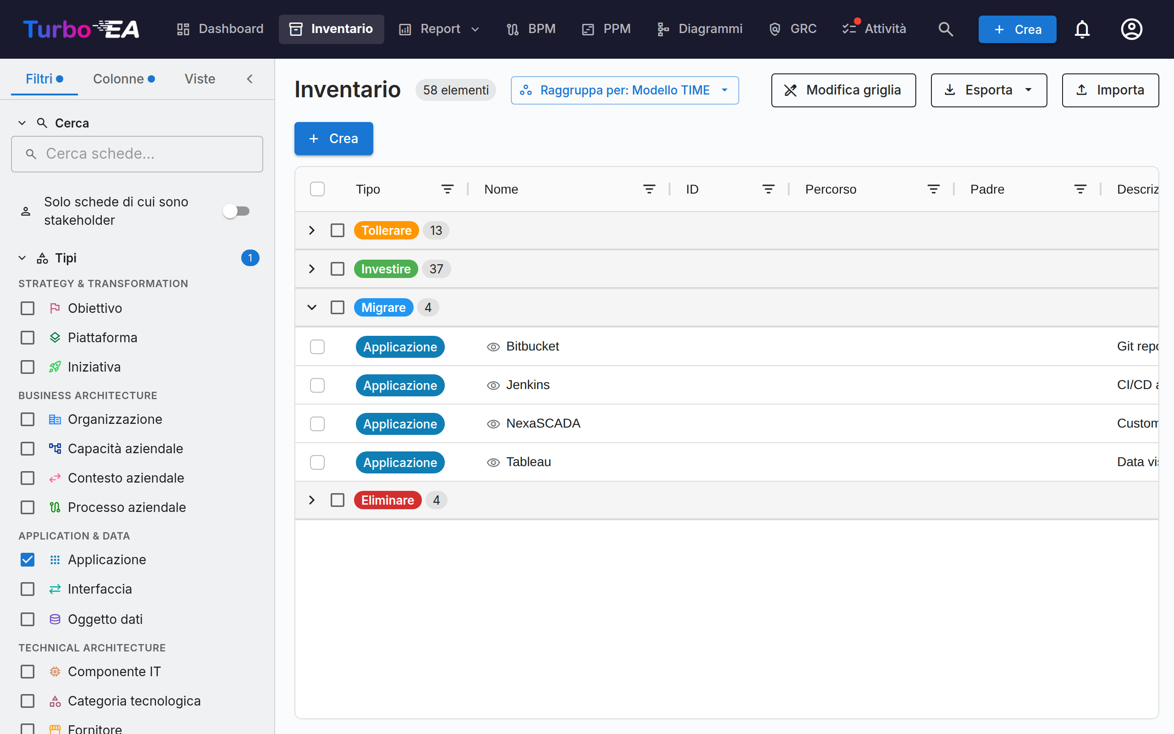Screen dimensions: 1174x734
Task: Expand the Eliminare group
Action: (x=312, y=500)
